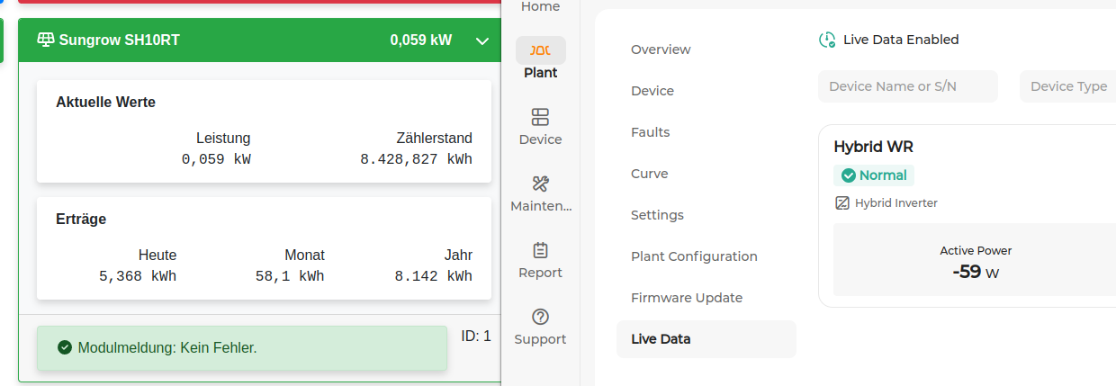Collapse the Sungrow SH10RT panel chevron
This screenshot has height=386, width=1116.
pyautogui.click(x=481, y=40)
